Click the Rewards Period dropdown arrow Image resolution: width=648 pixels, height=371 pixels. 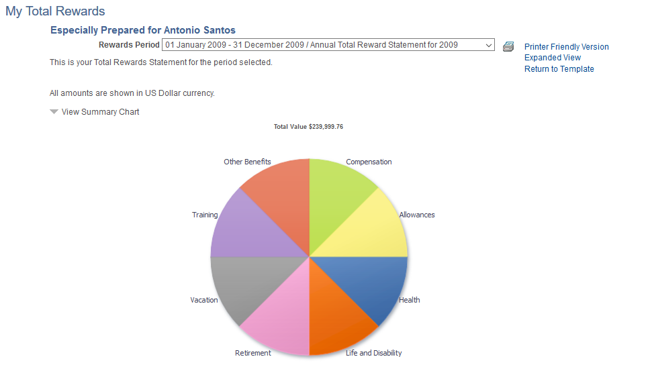point(488,45)
